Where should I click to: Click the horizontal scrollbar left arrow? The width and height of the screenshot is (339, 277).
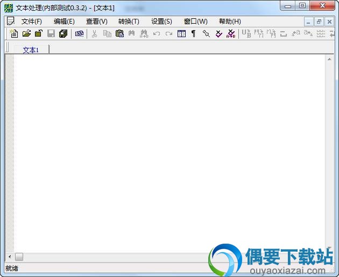pos(10,257)
